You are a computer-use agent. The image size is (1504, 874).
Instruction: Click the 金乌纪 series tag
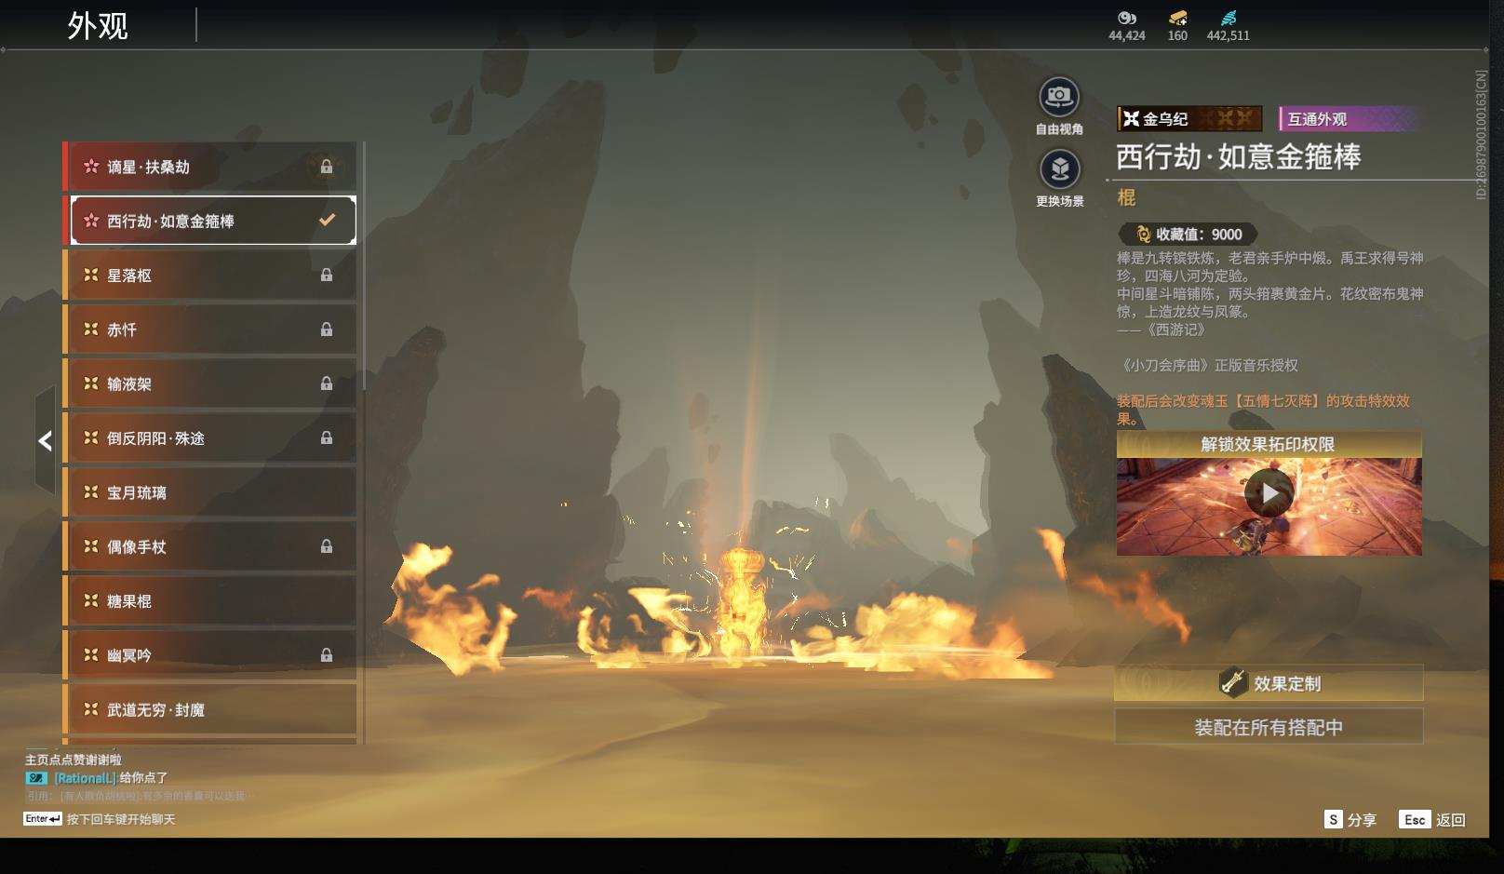click(x=1189, y=118)
